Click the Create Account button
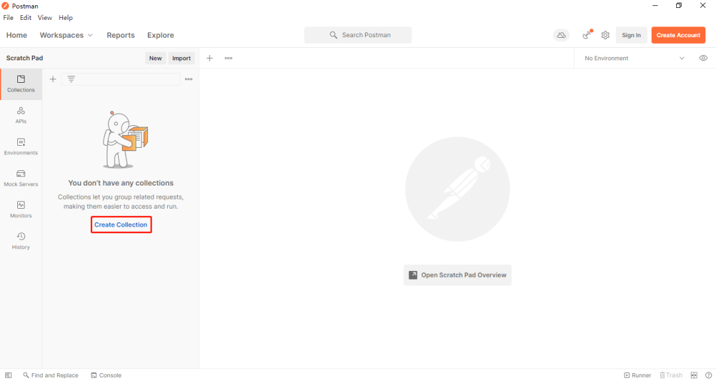716x381 pixels. tap(678, 35)
